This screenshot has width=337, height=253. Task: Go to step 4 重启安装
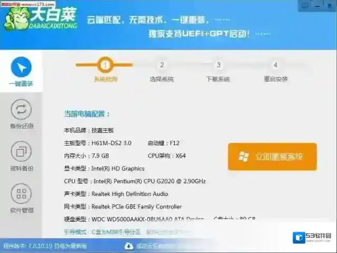click(x=275, y=65)
